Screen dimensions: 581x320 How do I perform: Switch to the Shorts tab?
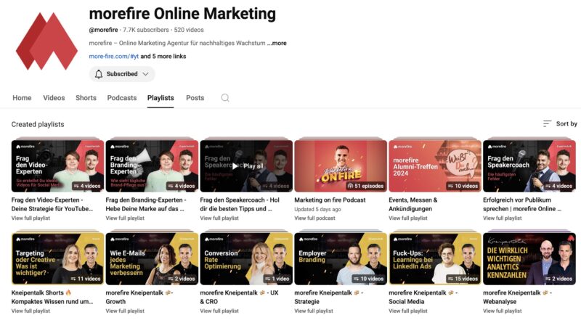click(x=86, y=98)
